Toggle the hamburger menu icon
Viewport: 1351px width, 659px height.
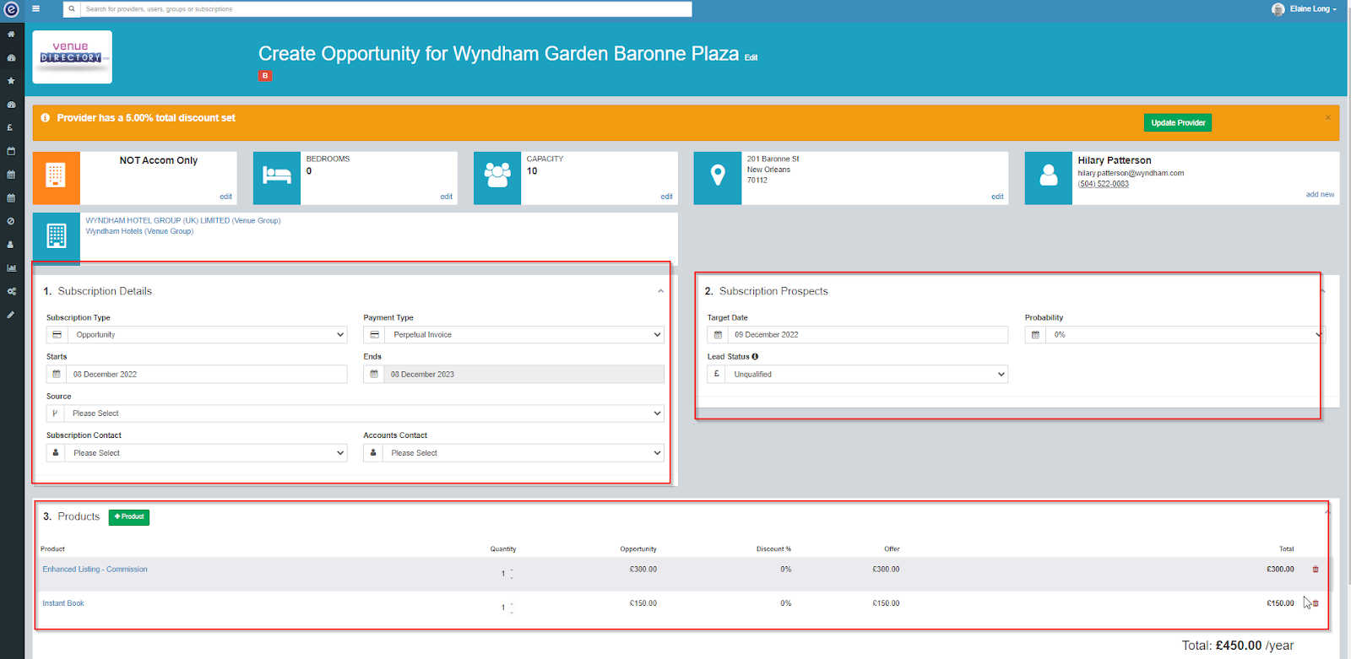tap(36, 8)
